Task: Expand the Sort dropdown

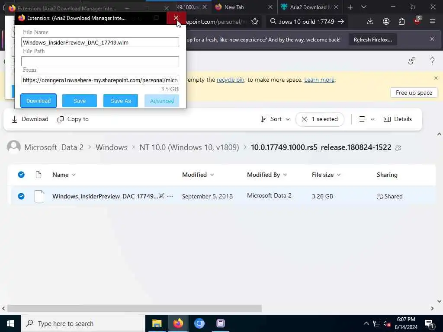Action: click(275, 119)
